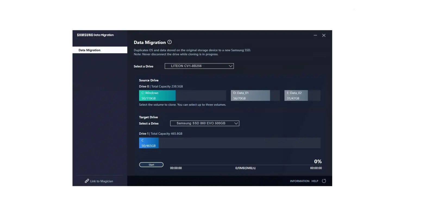The image size is (426, 209).
Task: Select the C: Windows source volume
Action: (183, 95)
